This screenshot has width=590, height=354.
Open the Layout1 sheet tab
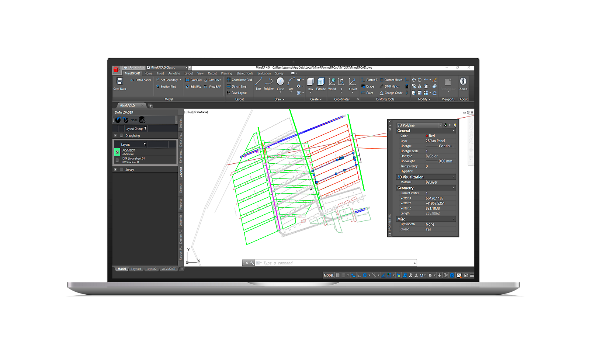(136, 269)
